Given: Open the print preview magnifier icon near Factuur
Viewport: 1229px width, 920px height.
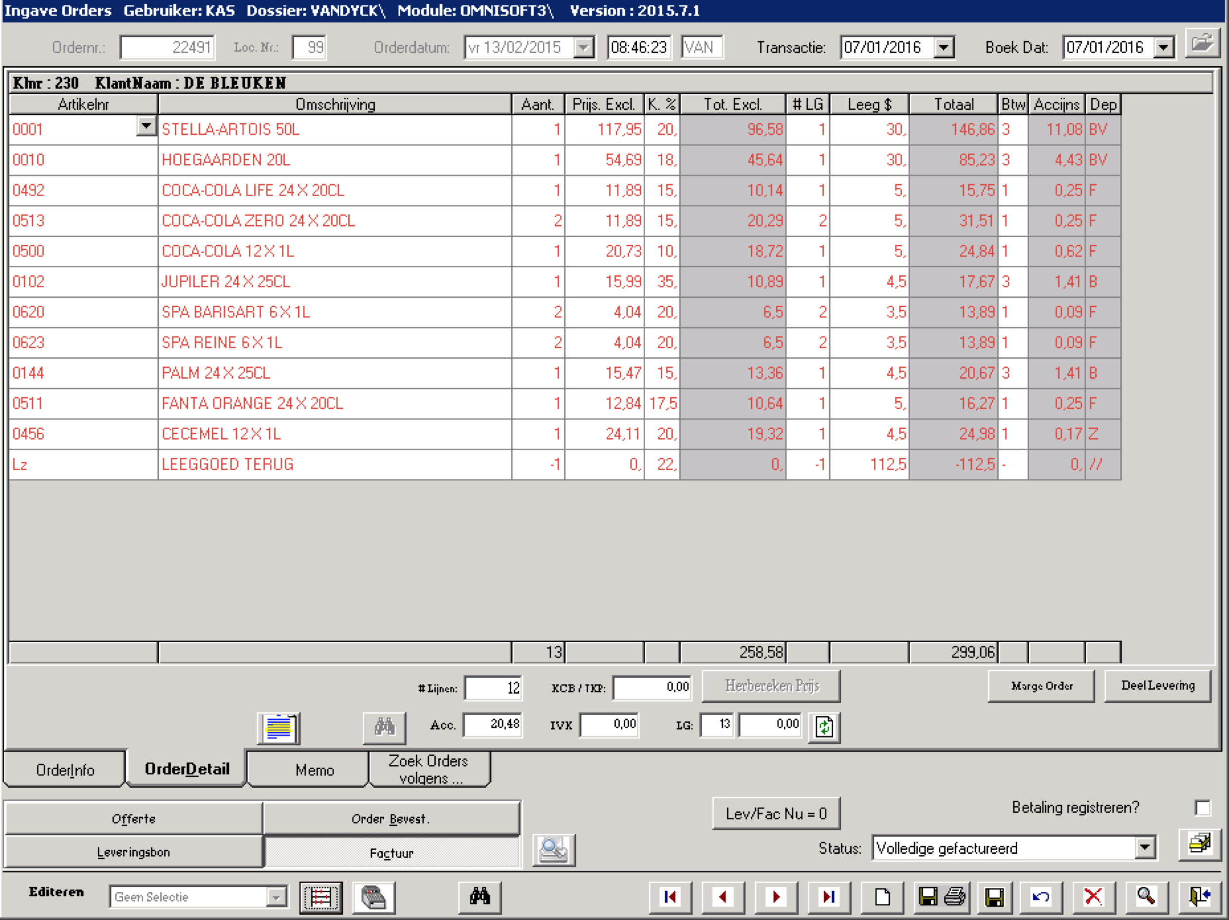Looking at the screenshot, I should pos(553,850).
